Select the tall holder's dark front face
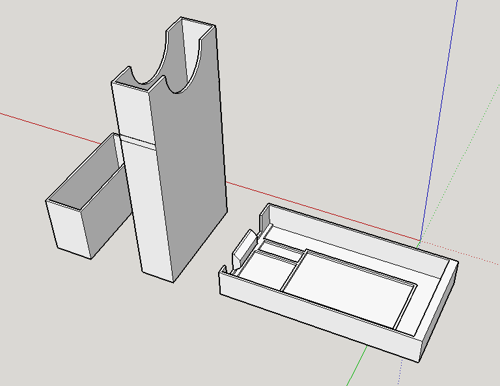 tap(191, 160)
